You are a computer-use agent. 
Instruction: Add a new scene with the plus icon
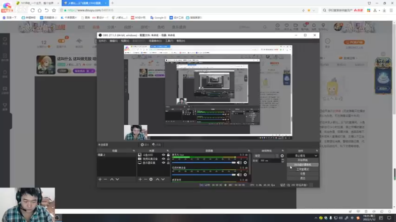coord(100,179)
